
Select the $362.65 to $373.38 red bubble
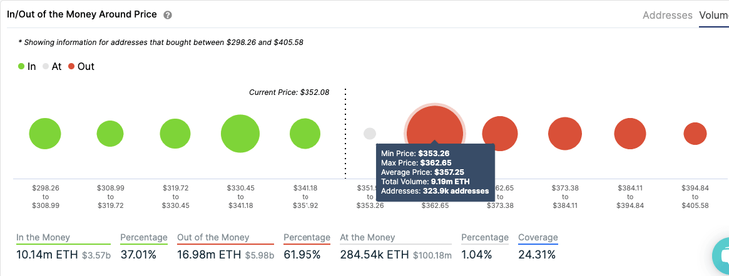[x=500, y=134]
